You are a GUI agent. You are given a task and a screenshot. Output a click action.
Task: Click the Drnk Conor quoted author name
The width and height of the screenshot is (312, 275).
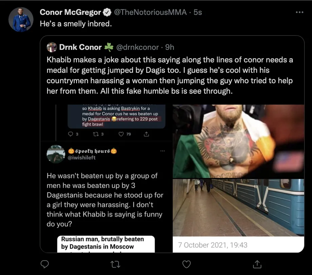(81, 47)
